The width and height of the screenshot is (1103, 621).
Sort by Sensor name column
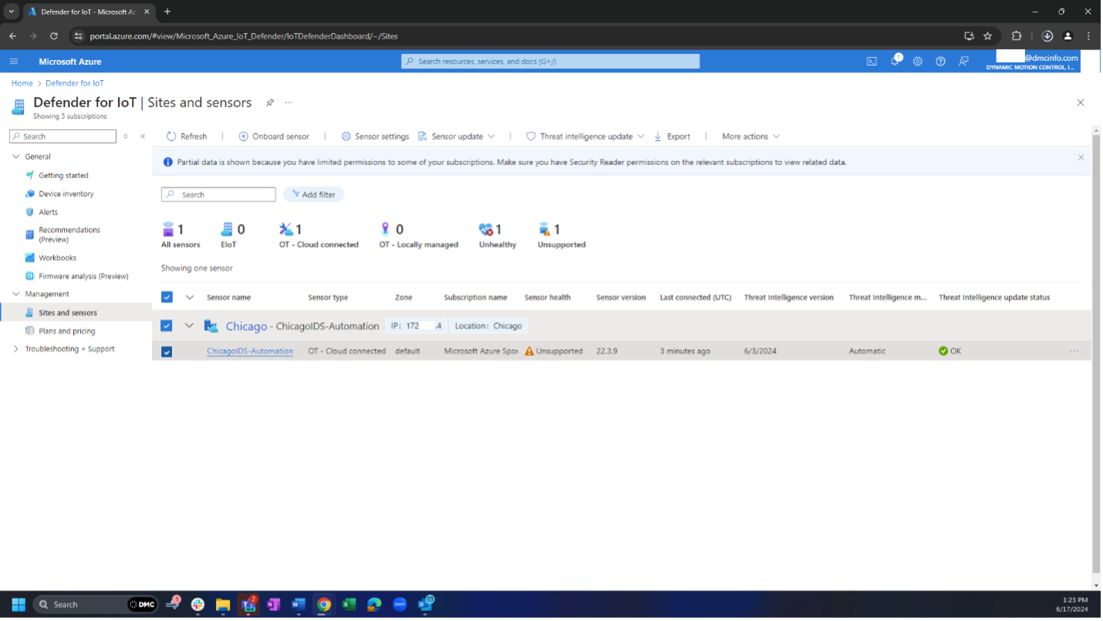pyautogui.click(x=228, y=297)
